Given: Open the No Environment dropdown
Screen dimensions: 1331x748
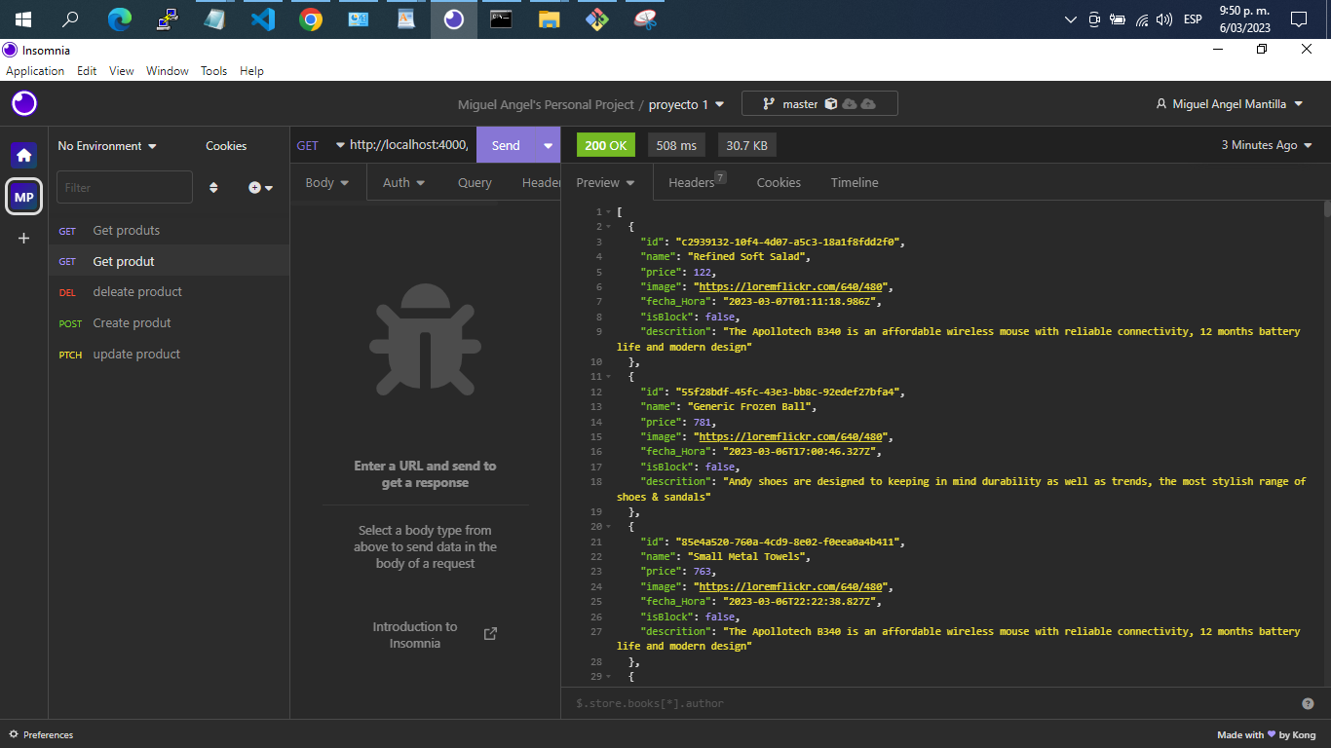Looking at the screenshot, I should (x=103, y=145).
